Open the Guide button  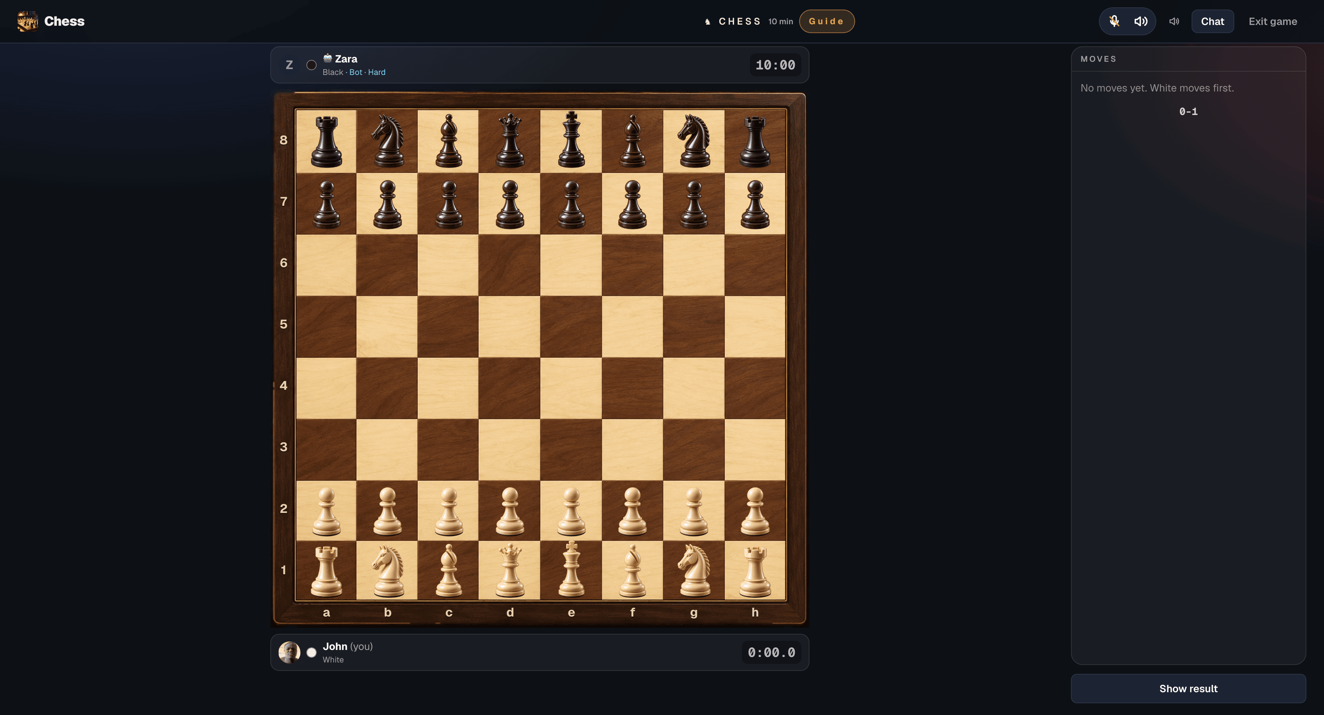tap(826, 21)
